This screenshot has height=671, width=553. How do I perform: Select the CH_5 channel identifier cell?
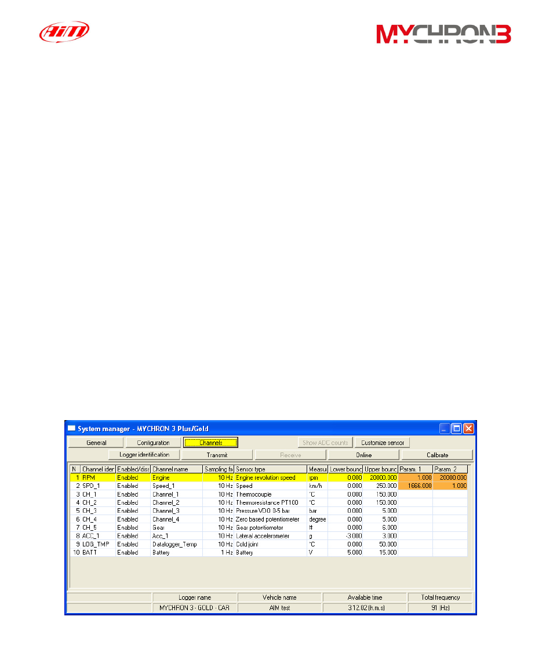(98, 527)
